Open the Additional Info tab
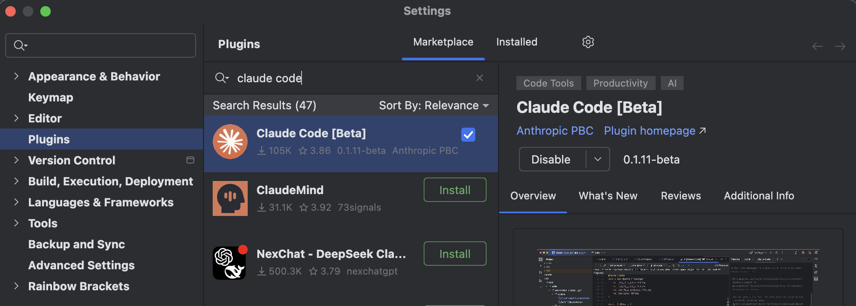The image size is (856, 306). coord(759,196)
